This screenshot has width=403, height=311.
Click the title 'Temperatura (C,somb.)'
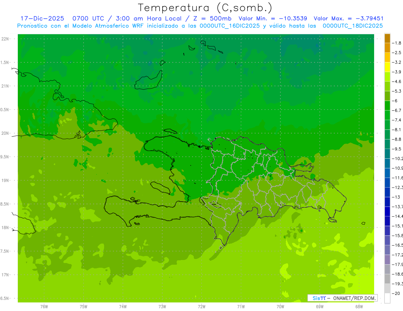tap(205, 7)
